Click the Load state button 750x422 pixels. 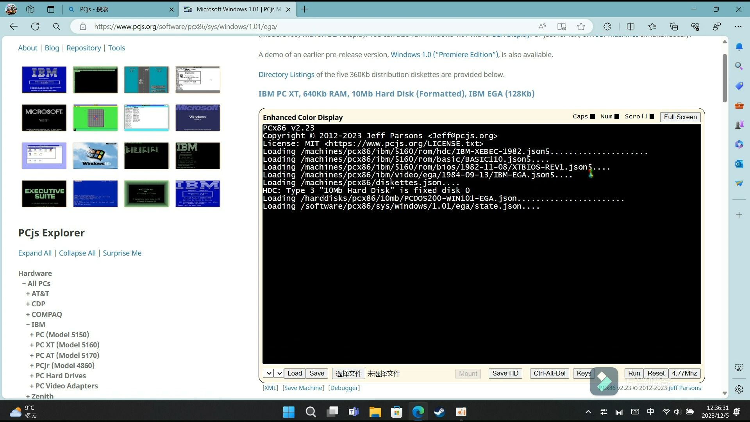pos(294,373)
